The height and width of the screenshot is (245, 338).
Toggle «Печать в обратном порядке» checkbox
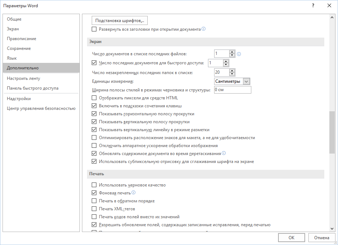[94, 201]
